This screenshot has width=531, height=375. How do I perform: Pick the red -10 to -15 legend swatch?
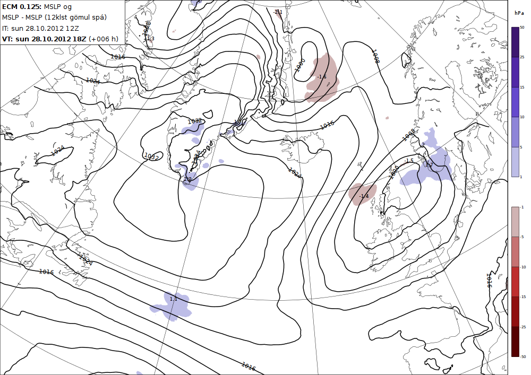pyautogui.click(x=515, y=282)
